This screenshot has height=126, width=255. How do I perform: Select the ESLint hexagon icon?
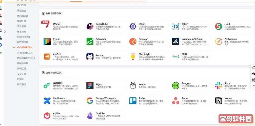[133, 26]
